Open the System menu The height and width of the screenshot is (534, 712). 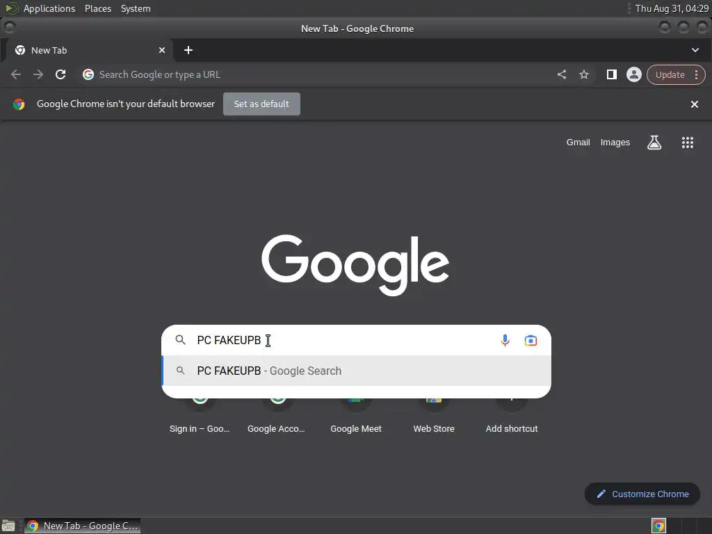tap(136, 8)
